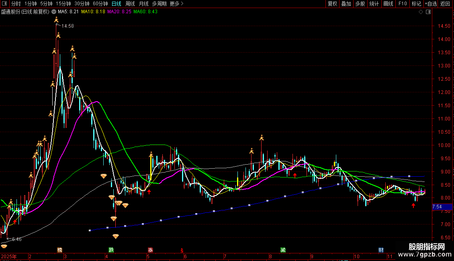Click the 返回 back button

click(x=445, y=4)
